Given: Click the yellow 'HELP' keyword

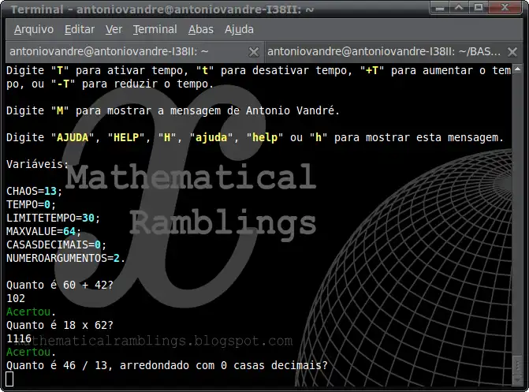Looking at the screenshot, I should tap(126, 137).
